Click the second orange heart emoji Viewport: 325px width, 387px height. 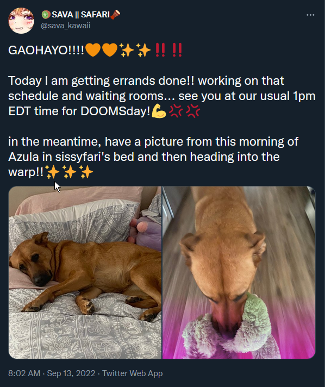[x=110, y=50]
